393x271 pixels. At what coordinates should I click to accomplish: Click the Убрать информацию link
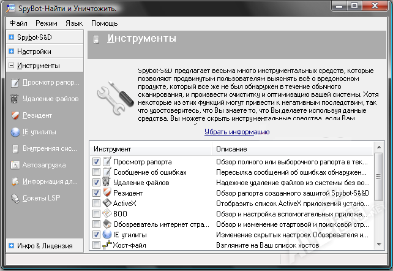[237, 132]
